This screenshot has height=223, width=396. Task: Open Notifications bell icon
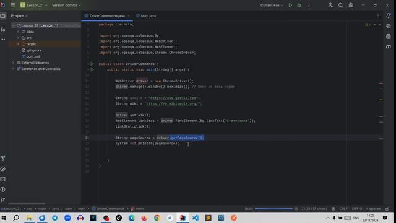389,16
